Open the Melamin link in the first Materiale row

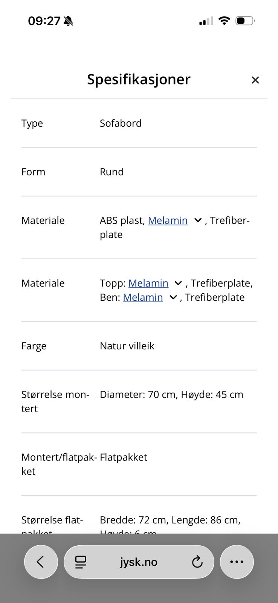(x=168, y=220)
